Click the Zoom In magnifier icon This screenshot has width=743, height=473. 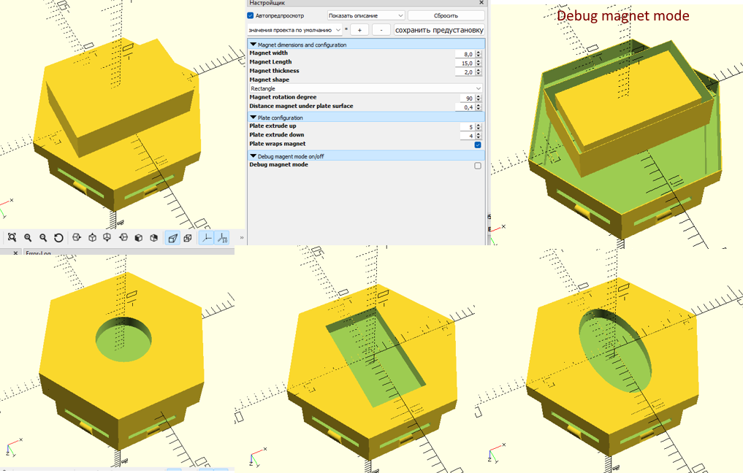[x=28, y=237]
